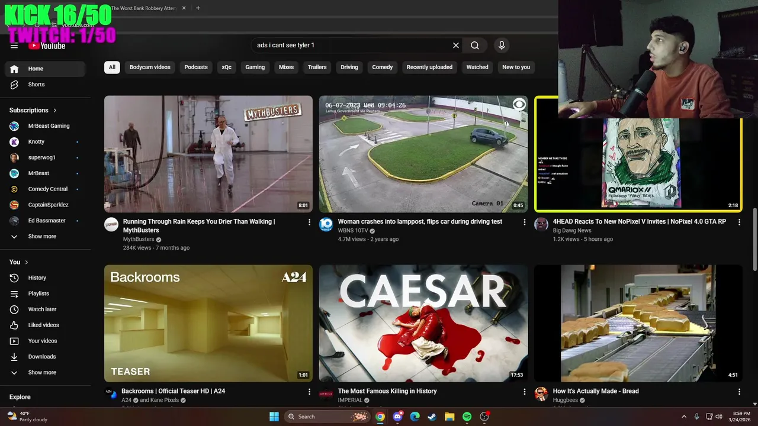
Task: Open options menu for MythBusters rain video
Action: 309,222
